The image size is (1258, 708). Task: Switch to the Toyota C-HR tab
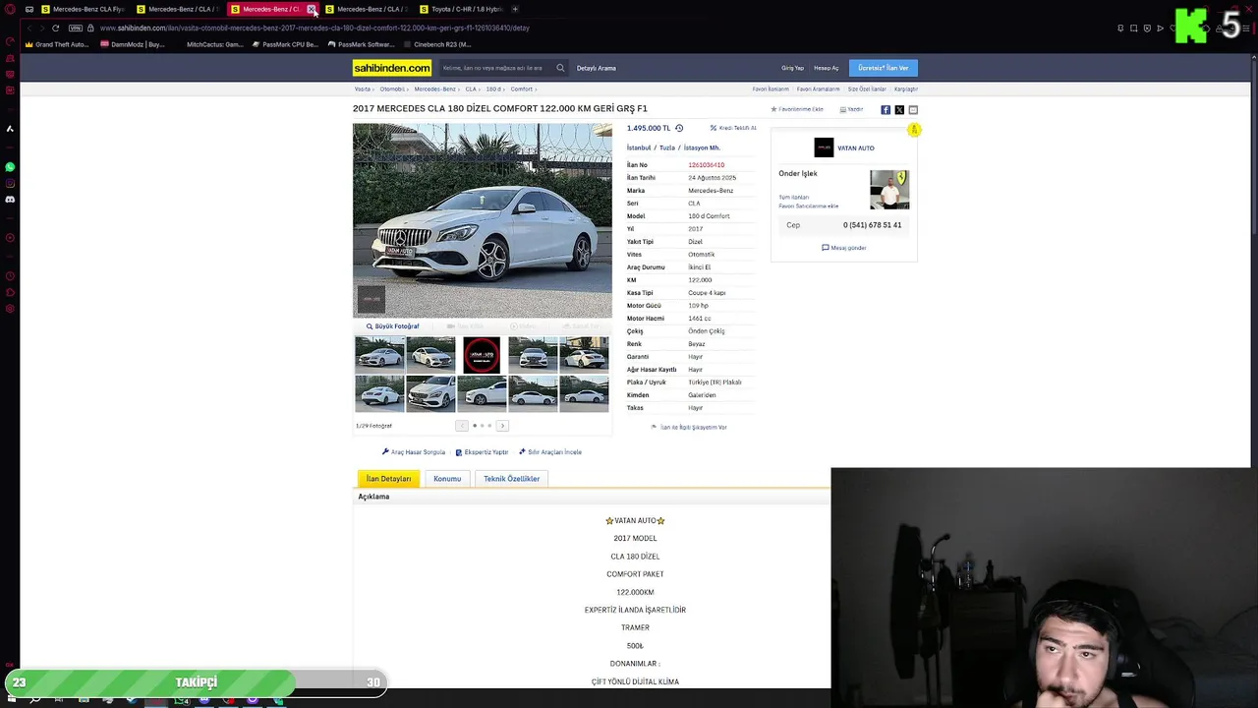[x=462, y=9]
